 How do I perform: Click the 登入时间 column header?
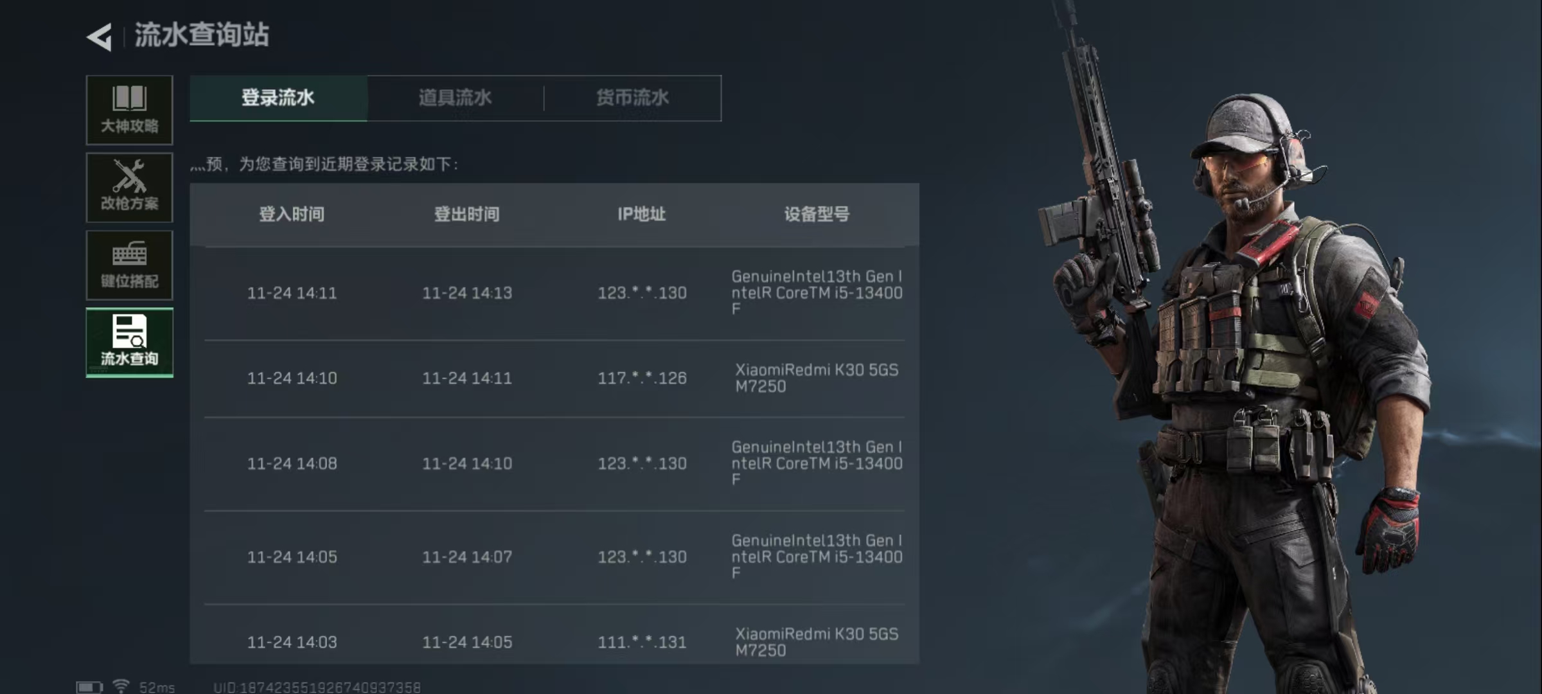tap(292, 214)
